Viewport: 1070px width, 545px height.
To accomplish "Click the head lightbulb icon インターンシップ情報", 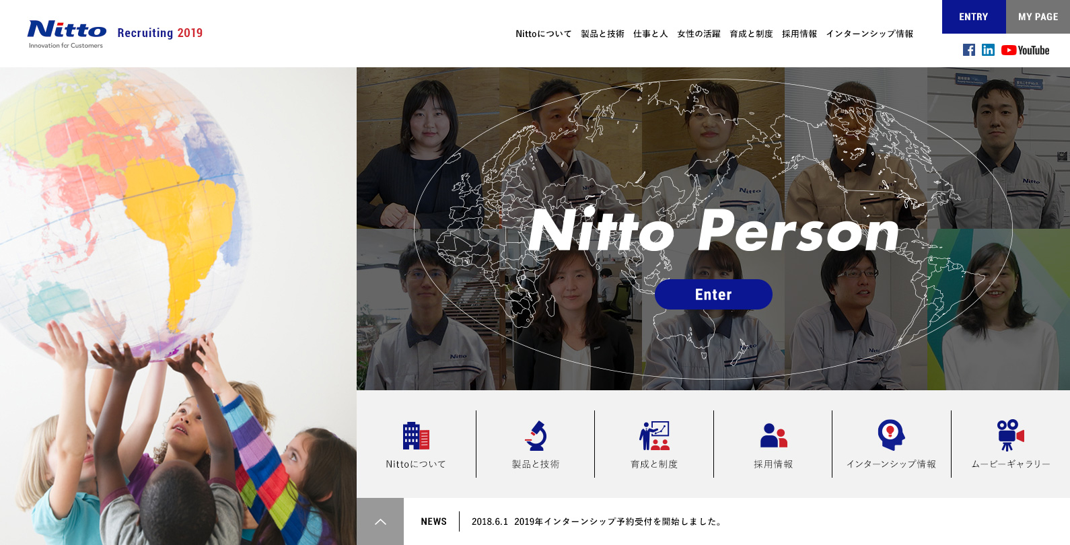I will click(x=891, y=435).
